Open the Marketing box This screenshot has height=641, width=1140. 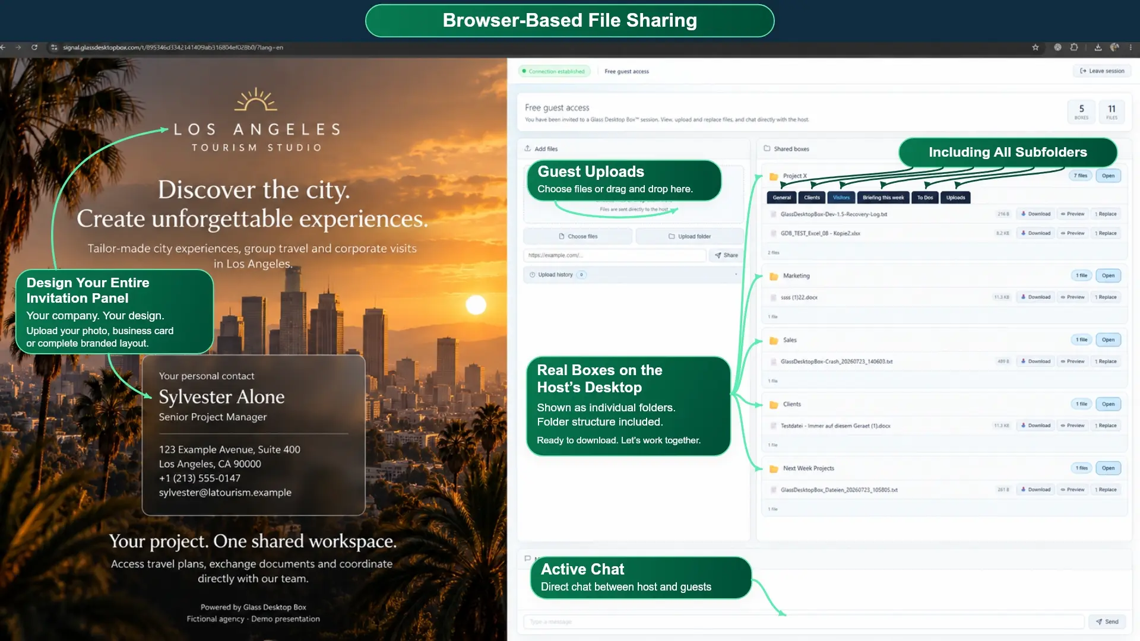pyautogui.click(x=1108, y=275)
